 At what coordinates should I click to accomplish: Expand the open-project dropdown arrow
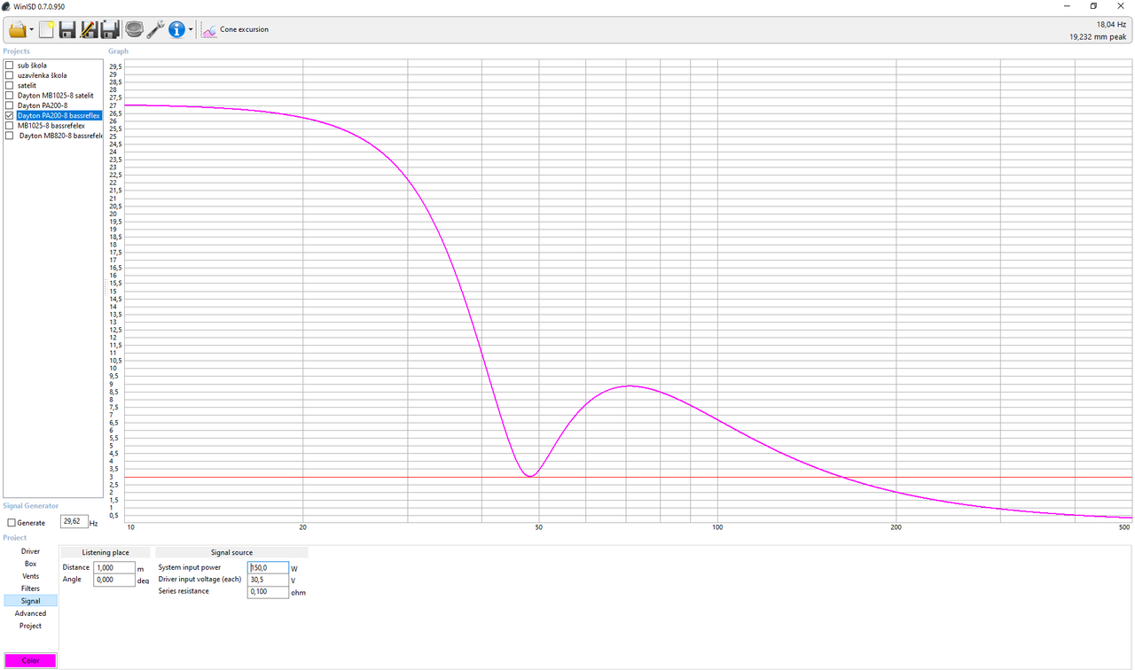[32, 30]
